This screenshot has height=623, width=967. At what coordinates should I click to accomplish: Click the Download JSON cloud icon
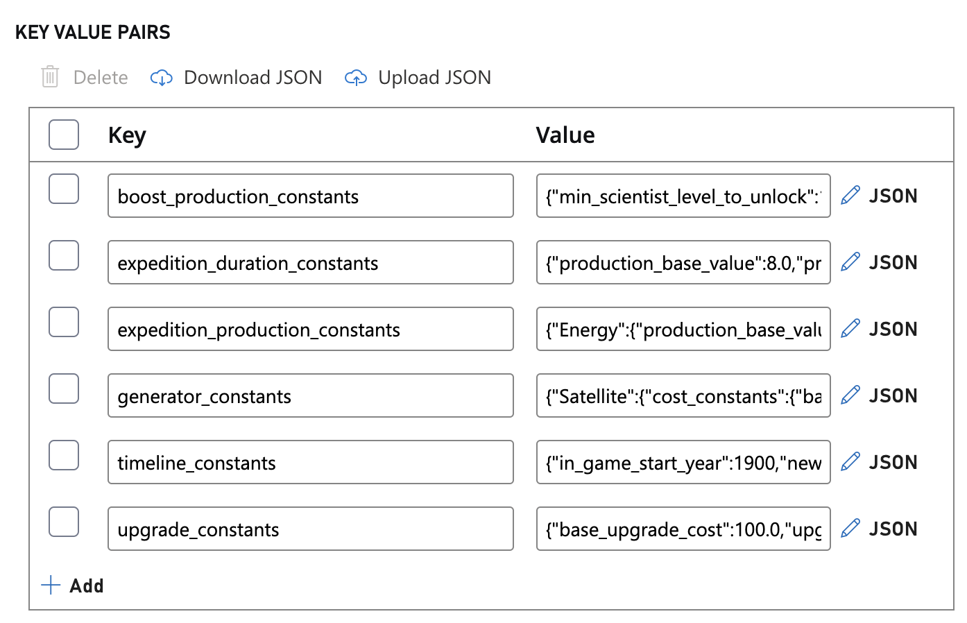click(161, 78)
